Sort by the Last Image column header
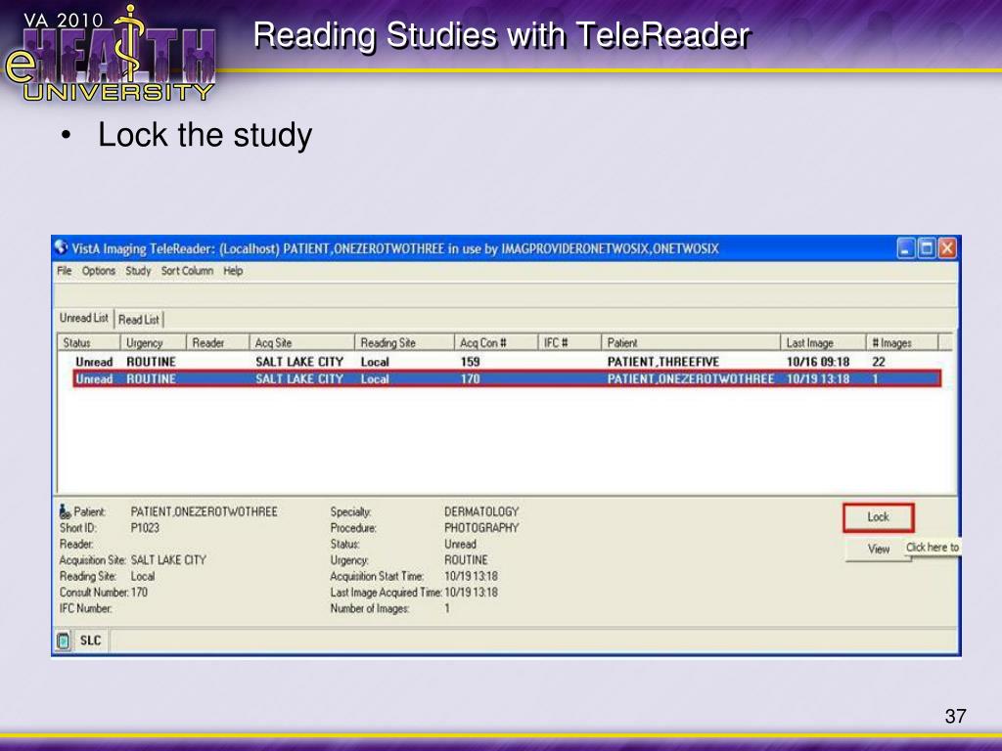The image size is (1002, 751). [822, 343]
